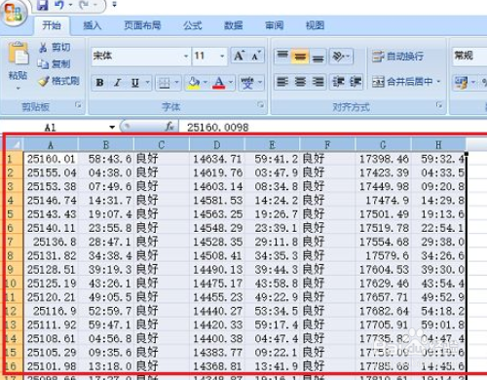Undo the last action
The image size is (487, 380).
pos(59,5)
